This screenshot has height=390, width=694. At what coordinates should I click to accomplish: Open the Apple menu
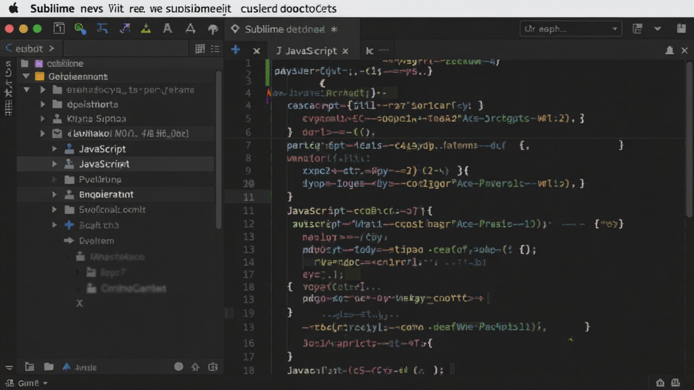point(14,8)
